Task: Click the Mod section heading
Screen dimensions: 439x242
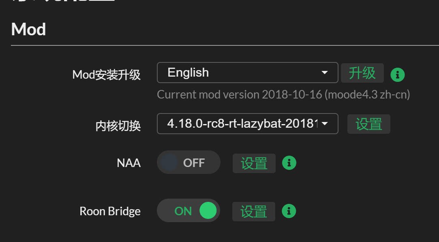Action: tap(28, 30)
